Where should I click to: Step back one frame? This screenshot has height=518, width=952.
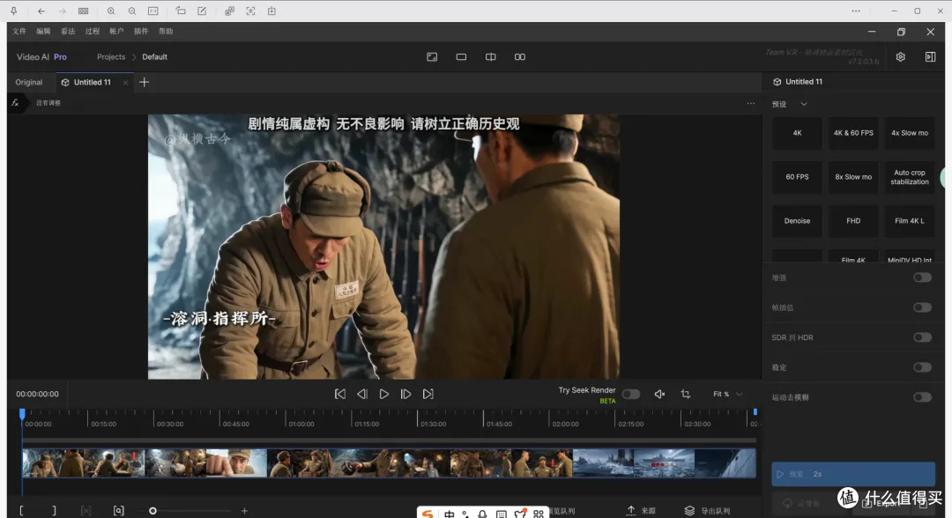click(x=362, y=395)
